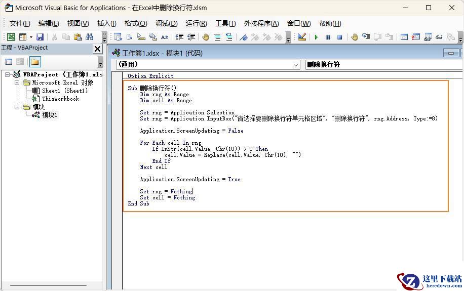Open the 帮助(H) menu
The width and height of the screenshot is (464, 291).
pos(330,23)
